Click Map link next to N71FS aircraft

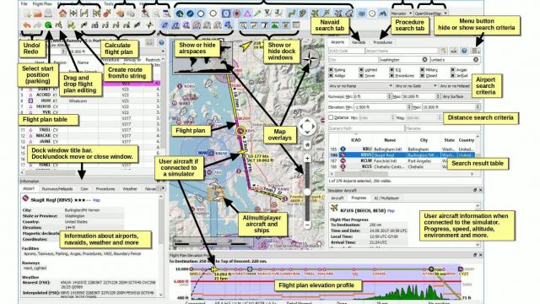[391, 210]
